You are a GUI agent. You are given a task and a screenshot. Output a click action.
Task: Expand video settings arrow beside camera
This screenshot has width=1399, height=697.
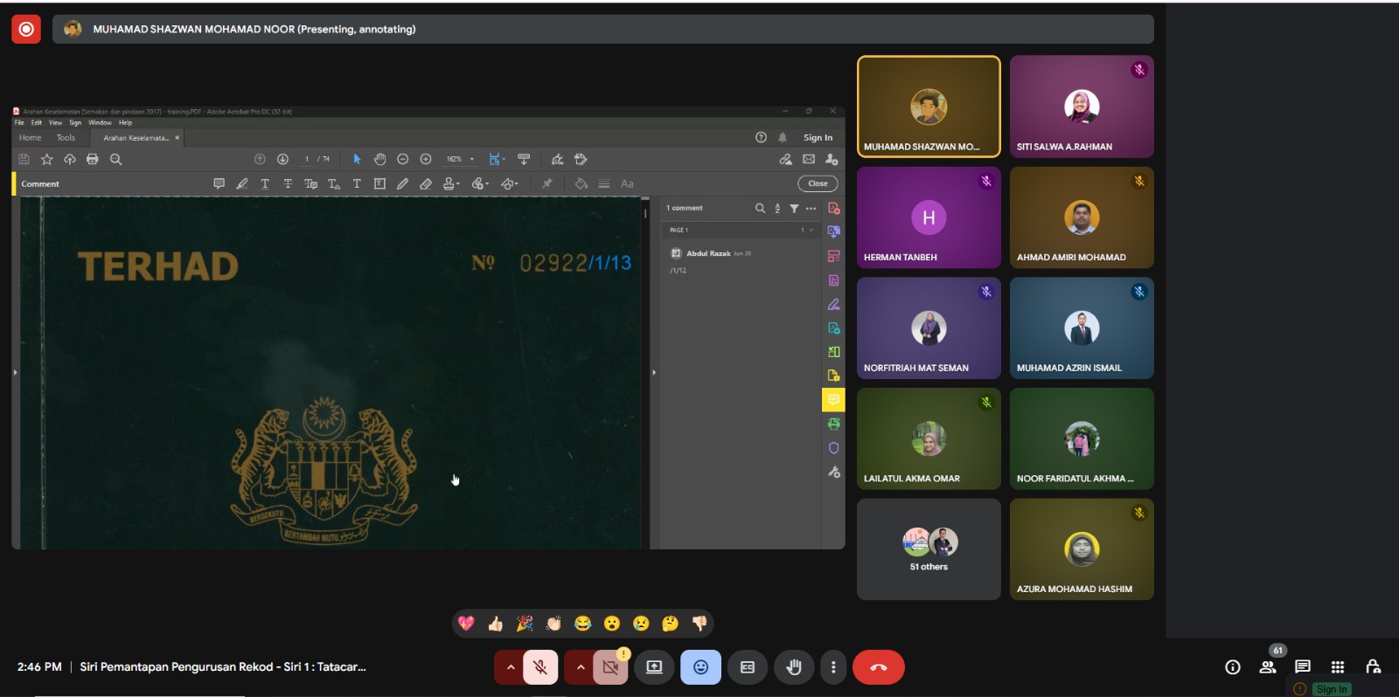(580, 667)
